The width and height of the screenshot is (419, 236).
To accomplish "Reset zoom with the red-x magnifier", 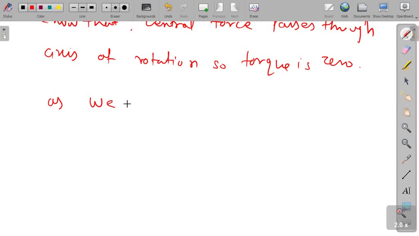I will (401, 213).
